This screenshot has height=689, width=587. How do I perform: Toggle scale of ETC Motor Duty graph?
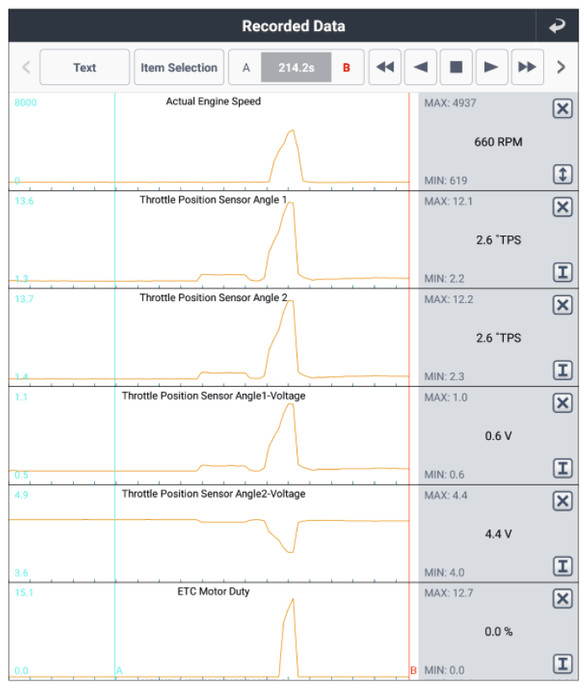click(563, 664)
